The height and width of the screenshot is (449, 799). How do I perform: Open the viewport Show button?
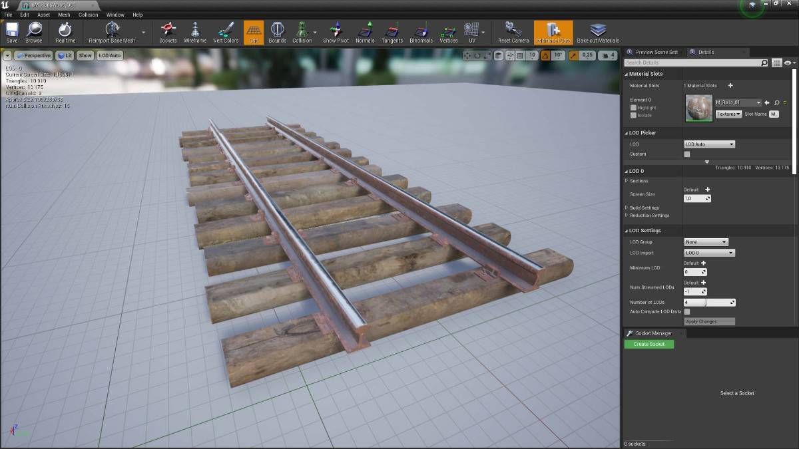[x=85, y=56]
